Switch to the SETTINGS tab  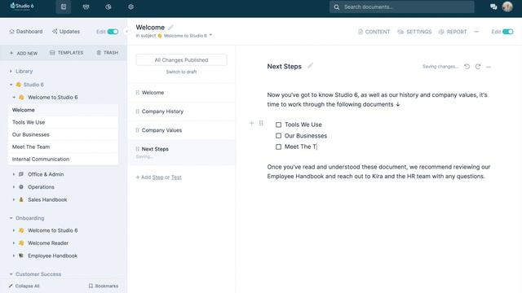point(415,32)
